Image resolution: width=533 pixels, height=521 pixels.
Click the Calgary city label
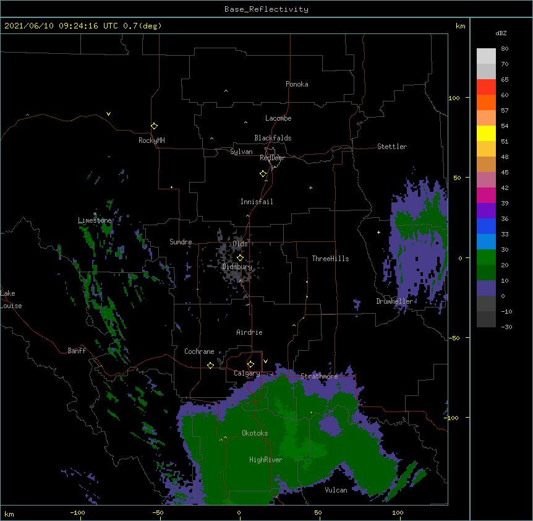tap(247, 373)
